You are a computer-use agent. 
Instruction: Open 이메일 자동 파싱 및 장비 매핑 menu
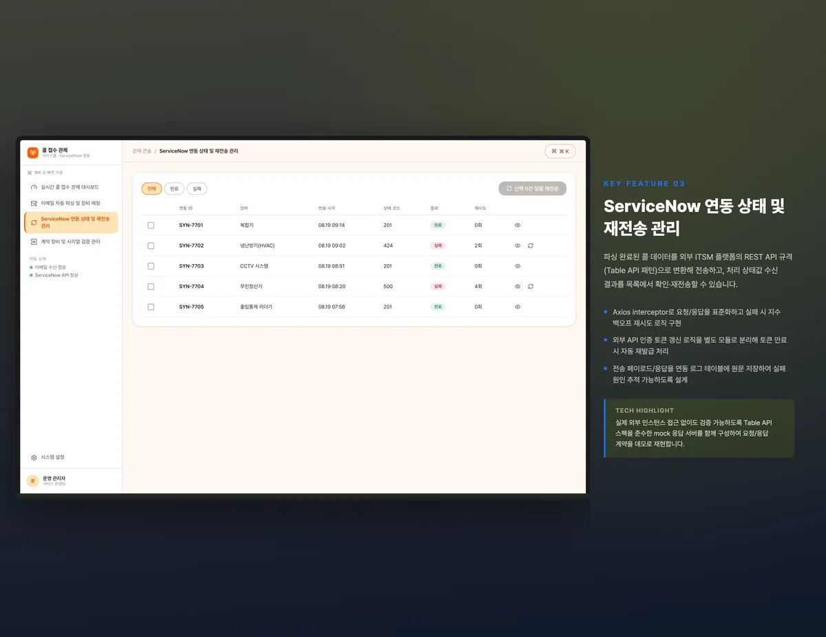tap(71, 204)
